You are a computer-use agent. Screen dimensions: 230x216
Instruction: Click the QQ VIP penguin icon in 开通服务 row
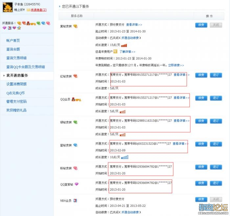(x=31, y=23)
